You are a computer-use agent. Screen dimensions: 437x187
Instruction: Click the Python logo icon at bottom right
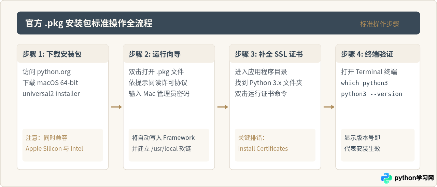(x=386, y=178)
